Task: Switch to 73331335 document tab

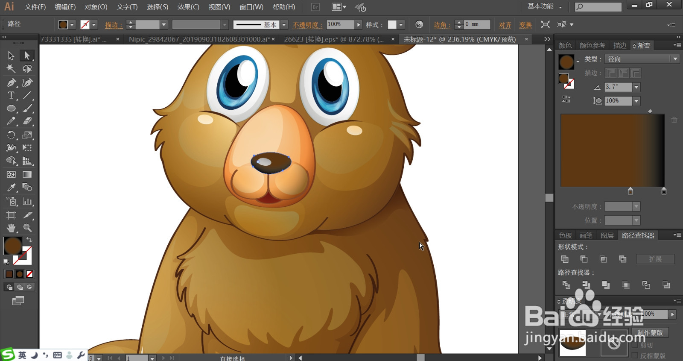Action: click(x=73, y=39)
